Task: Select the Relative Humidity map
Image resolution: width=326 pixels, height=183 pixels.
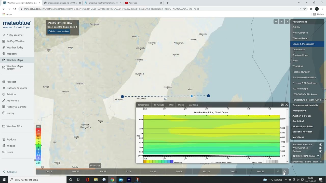Action: (x=307, y=72)
